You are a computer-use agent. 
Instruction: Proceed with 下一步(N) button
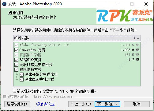tap(107, 104)
